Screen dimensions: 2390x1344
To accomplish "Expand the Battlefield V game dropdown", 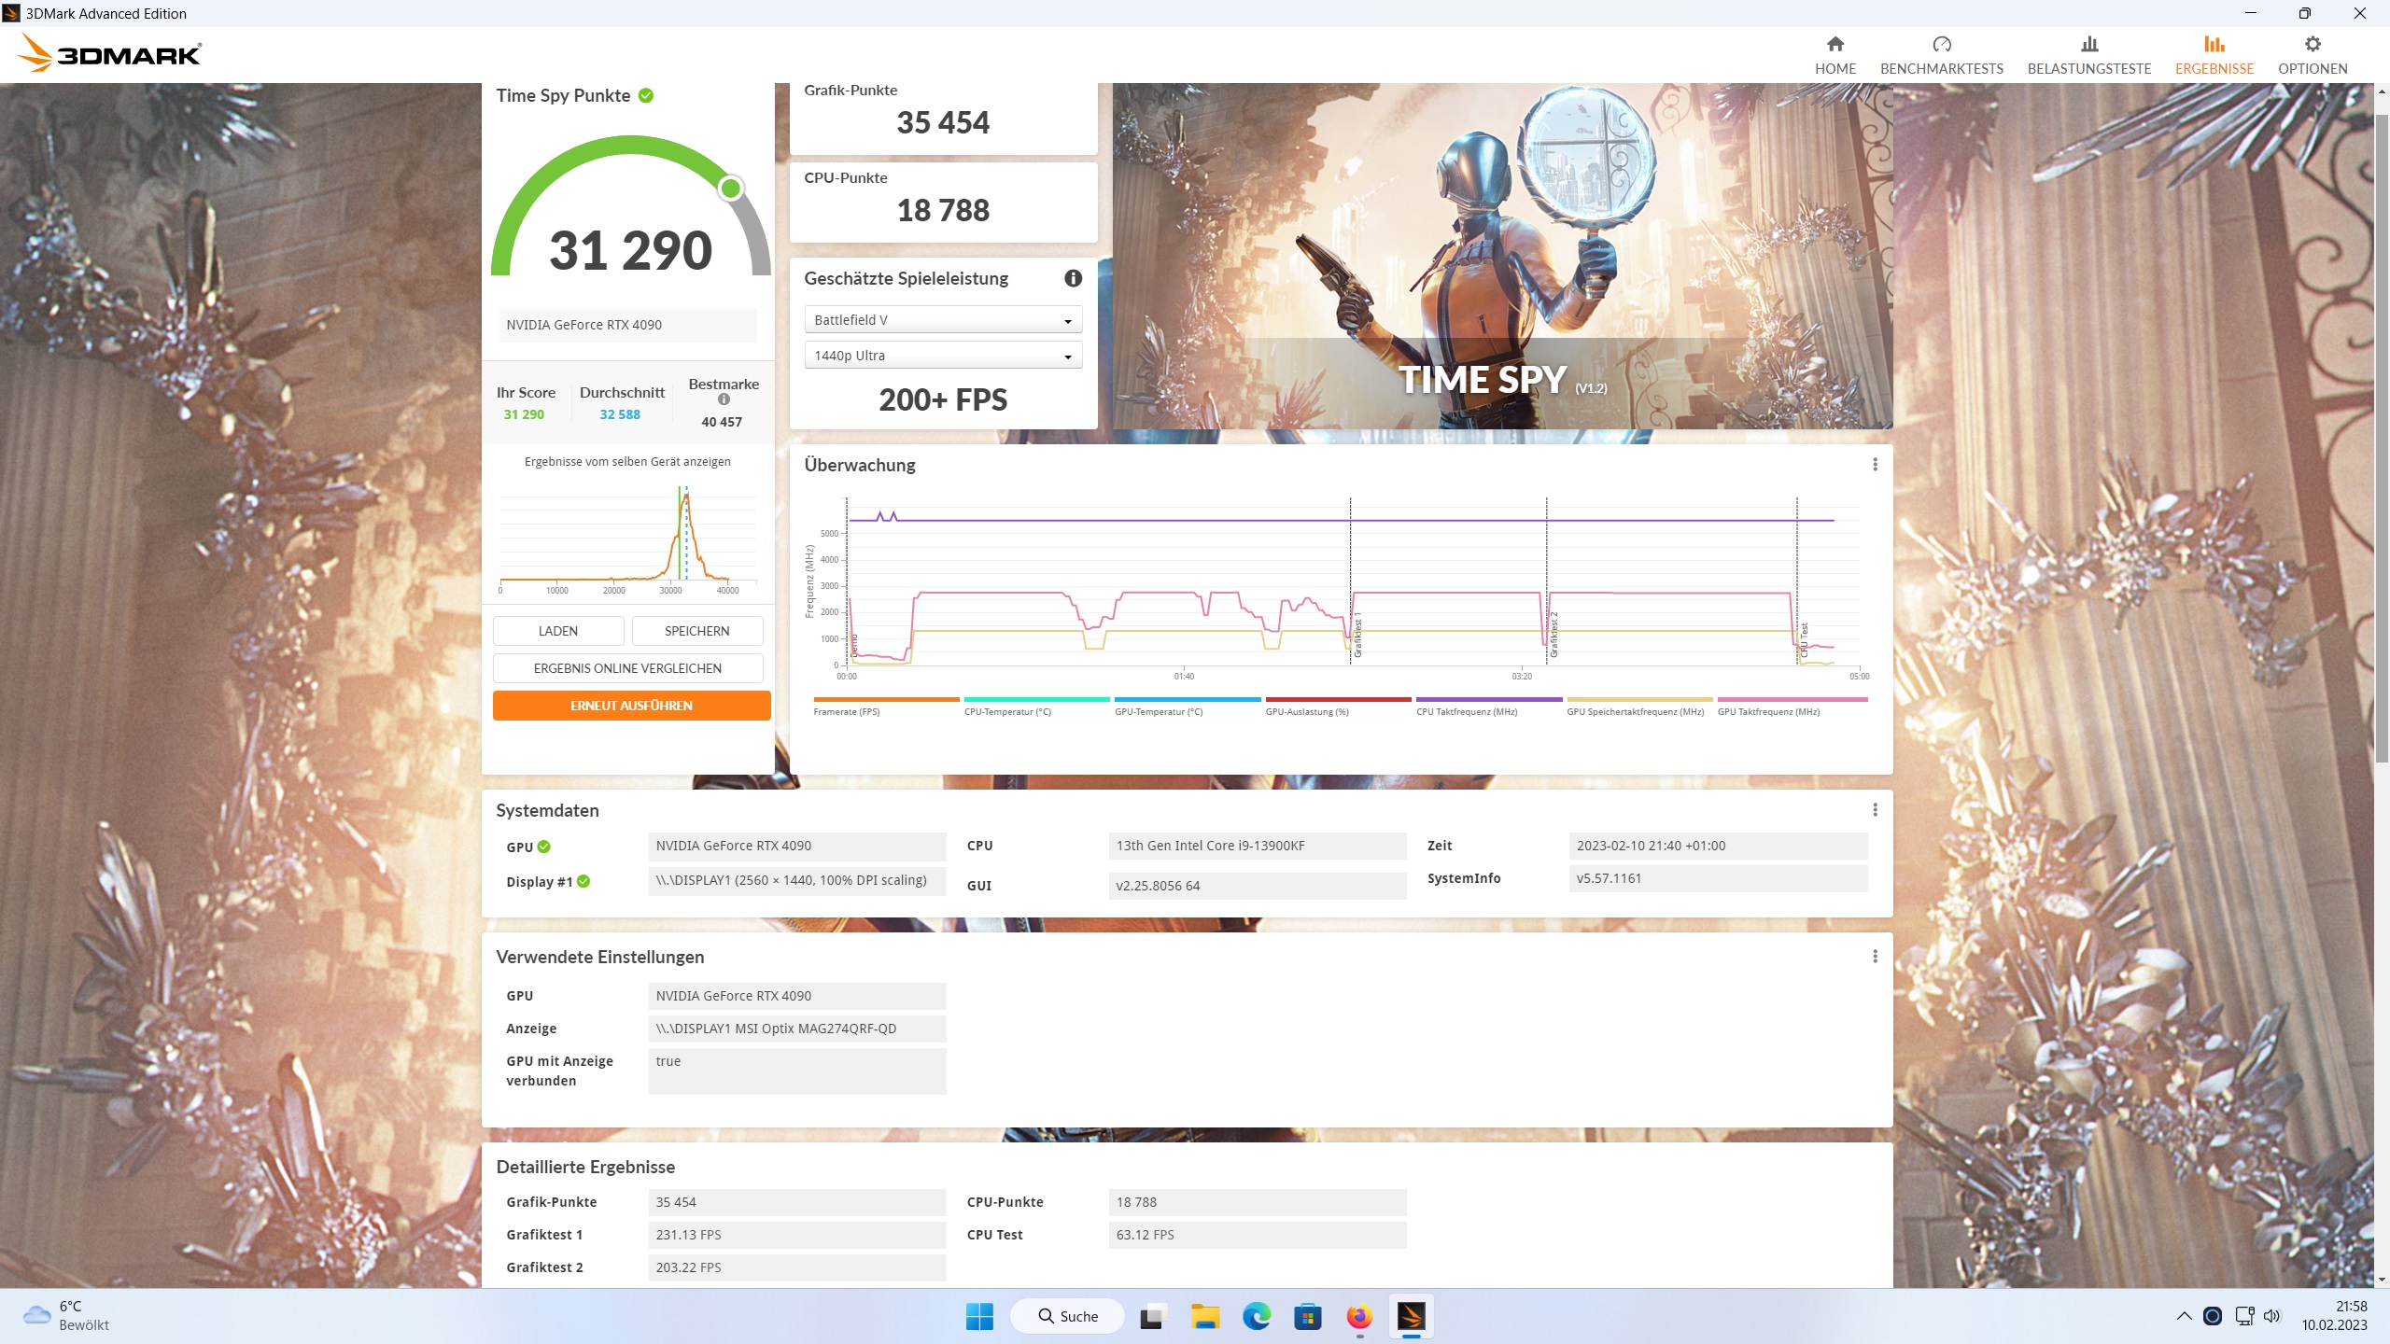I will click(942, 320).
